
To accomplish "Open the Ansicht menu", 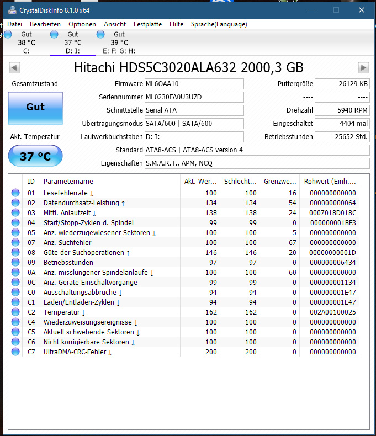I will [115, 24].
